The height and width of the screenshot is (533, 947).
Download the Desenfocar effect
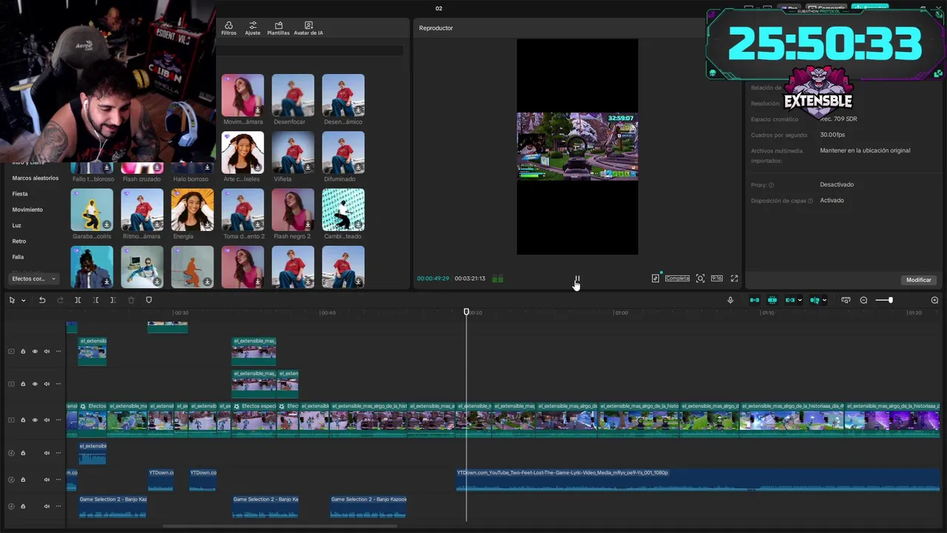point(309,110)
